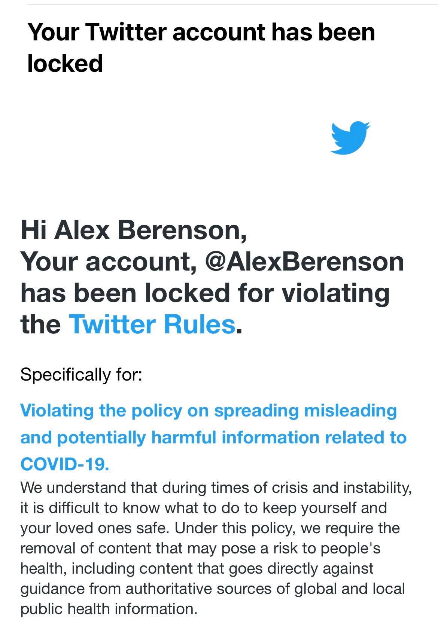Click the link line "and potentially harmful information"
Screen dimensions: 438x626
[213, 437]
